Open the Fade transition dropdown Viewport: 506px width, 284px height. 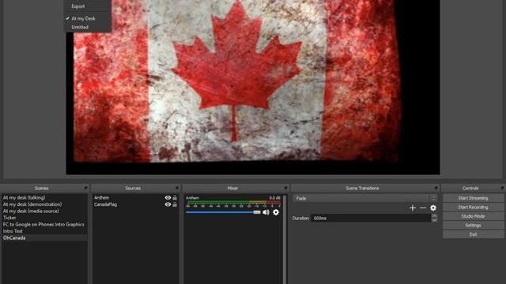coord(364,198)
